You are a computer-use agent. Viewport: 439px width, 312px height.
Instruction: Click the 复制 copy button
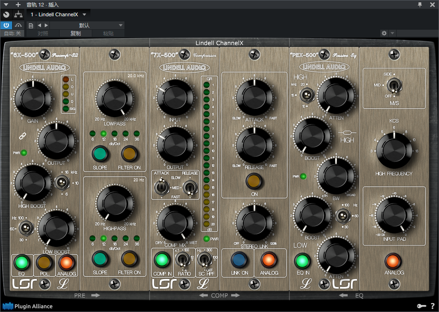(x=75, y=33)
